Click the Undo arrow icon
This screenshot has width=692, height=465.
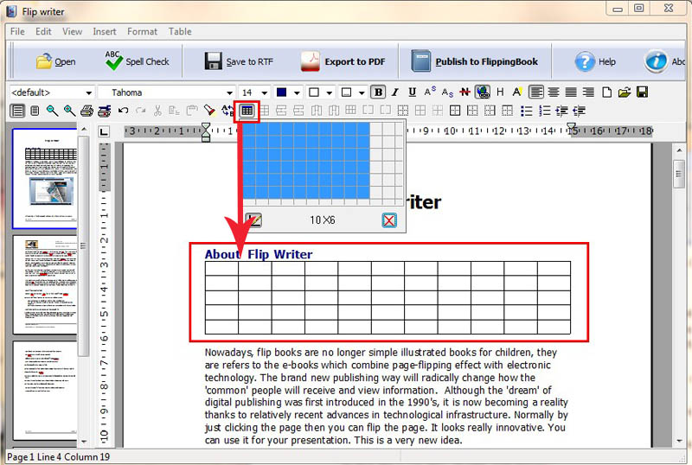click(124, 111)
